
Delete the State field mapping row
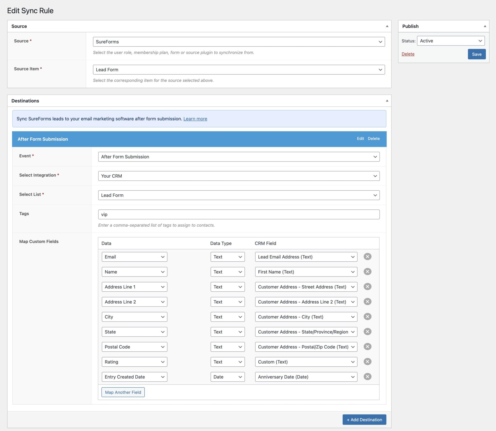point(367,332)
